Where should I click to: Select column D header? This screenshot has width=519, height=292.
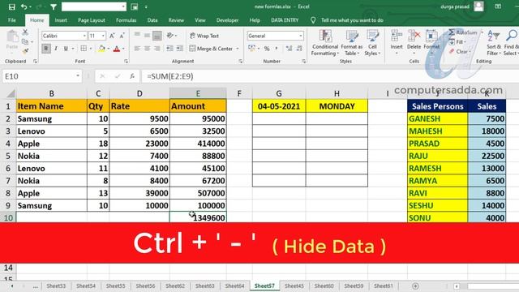pyautogui.click(x=139, y=94)
